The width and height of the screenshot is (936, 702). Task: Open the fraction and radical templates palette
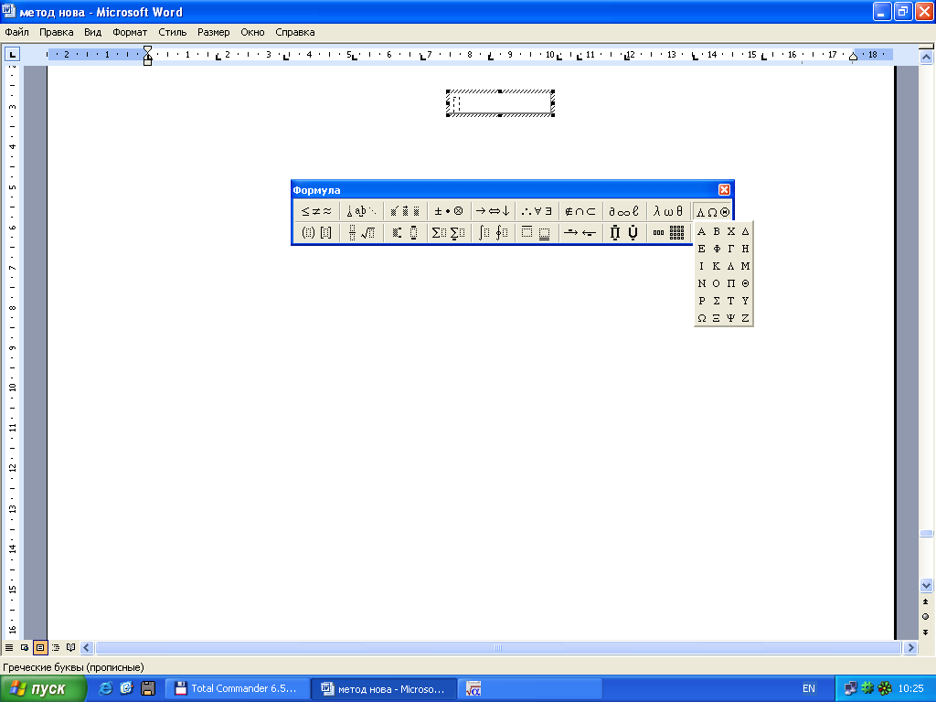361,232
